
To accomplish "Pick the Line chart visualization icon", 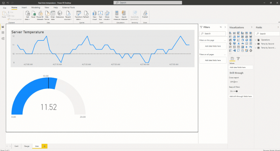I will tap(230, 37).
